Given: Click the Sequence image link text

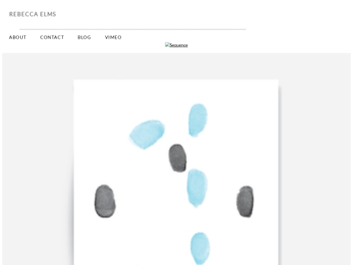Looking at the screenshot, I should [x=178, y=45].
